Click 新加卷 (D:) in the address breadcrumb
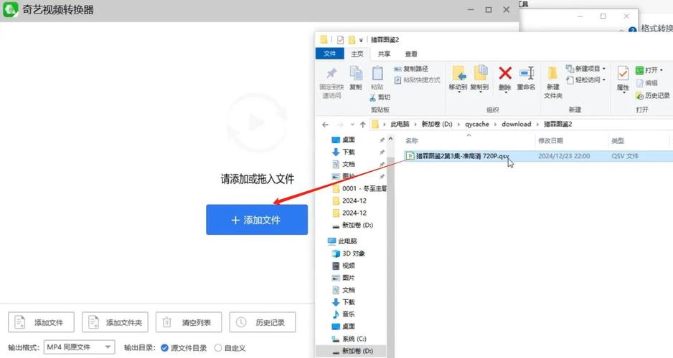The height and width of the screenshot is (358, 673). click(437, 124)
